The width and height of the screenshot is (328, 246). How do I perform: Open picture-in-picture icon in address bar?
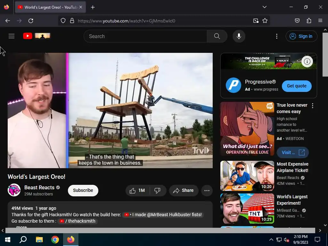[256, 21]
